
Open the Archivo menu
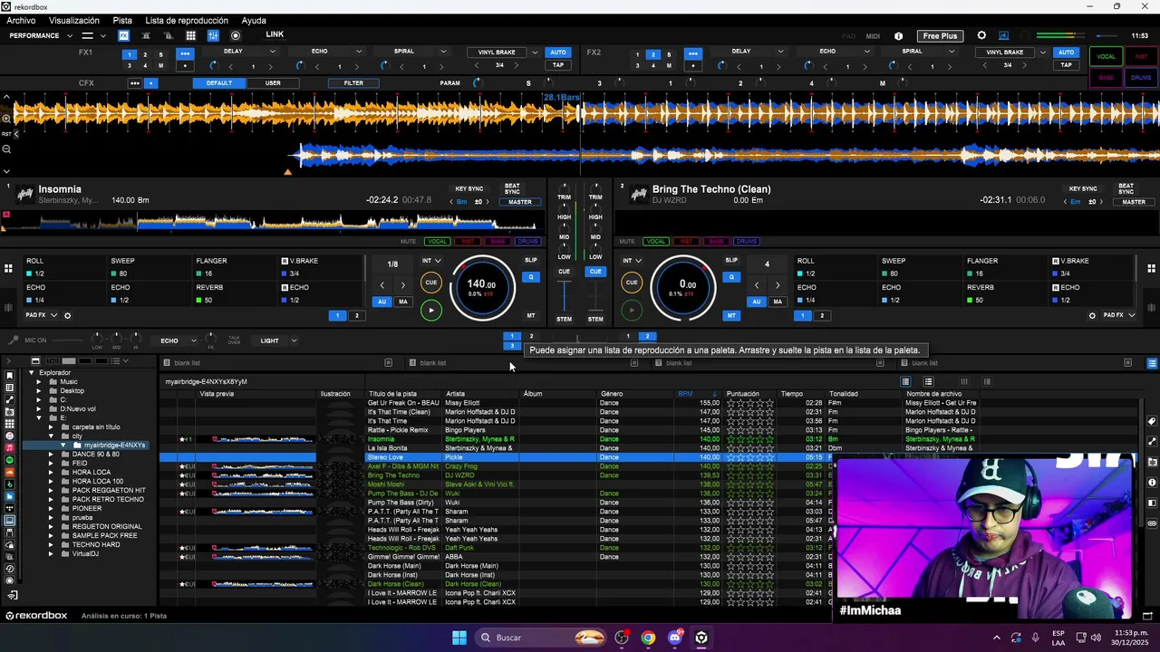click(x=21, y=21)
